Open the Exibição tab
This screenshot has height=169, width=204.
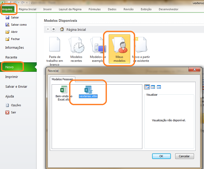point(146,9)
